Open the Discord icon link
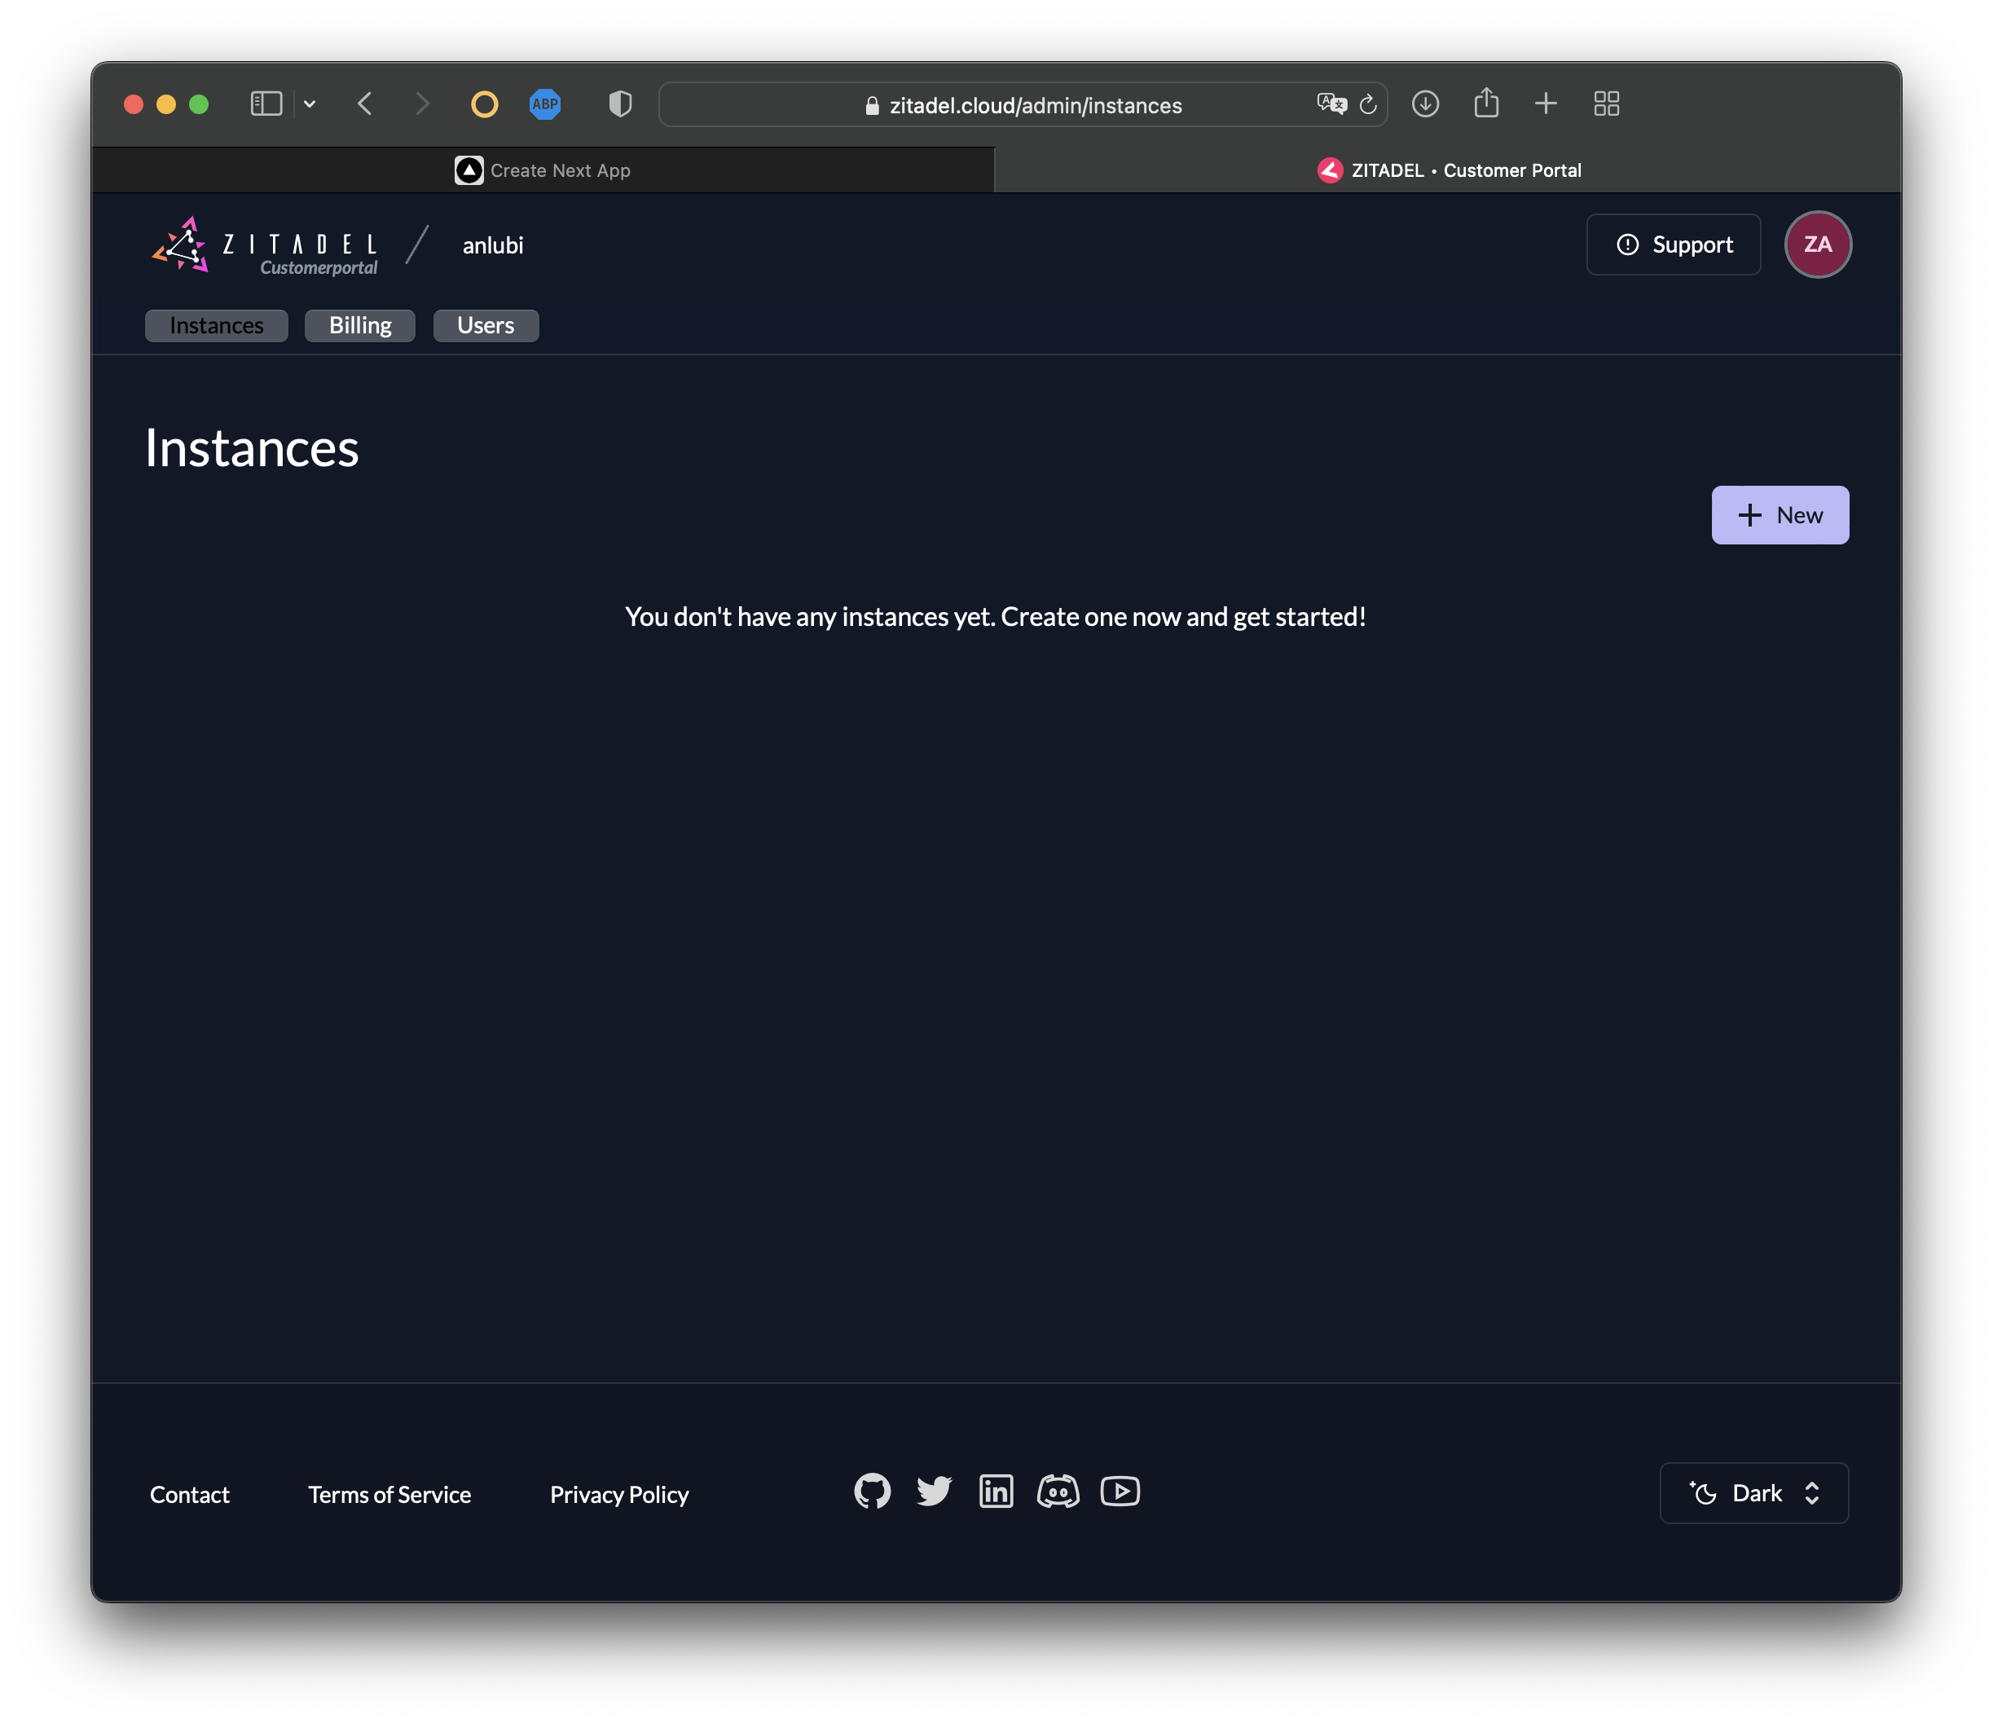 (1057, 1492)
